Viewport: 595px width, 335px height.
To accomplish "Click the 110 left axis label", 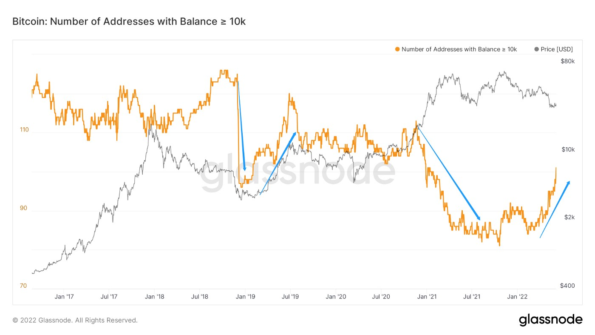I will (25, 130).
